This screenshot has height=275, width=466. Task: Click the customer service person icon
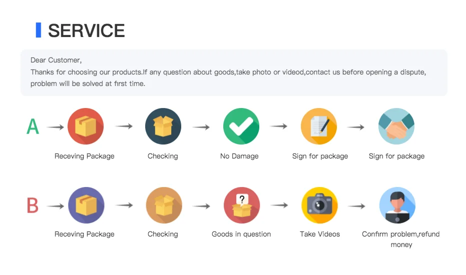tap(397, 205)
